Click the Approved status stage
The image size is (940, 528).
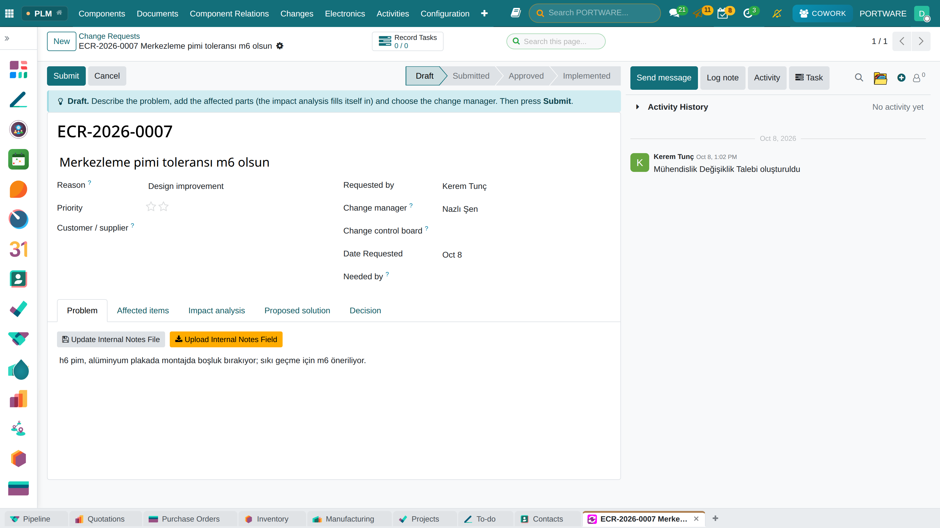[x=526, y=76]
